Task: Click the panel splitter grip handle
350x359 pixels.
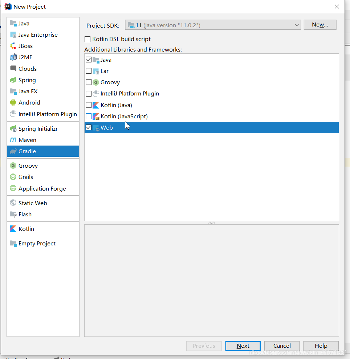Action: click(x=211, y=223)
